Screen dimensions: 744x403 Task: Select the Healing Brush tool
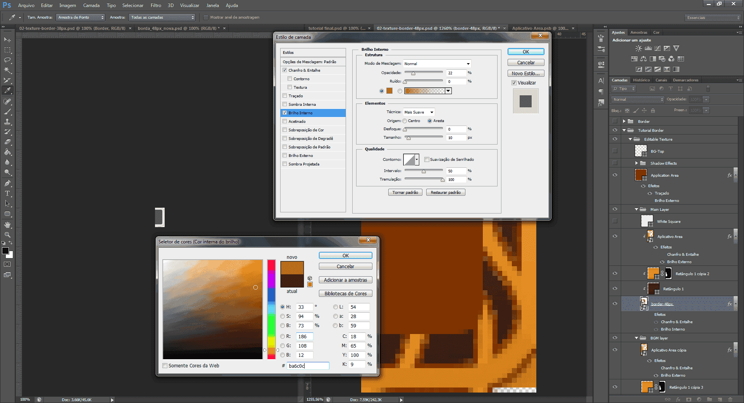point(7,102)
